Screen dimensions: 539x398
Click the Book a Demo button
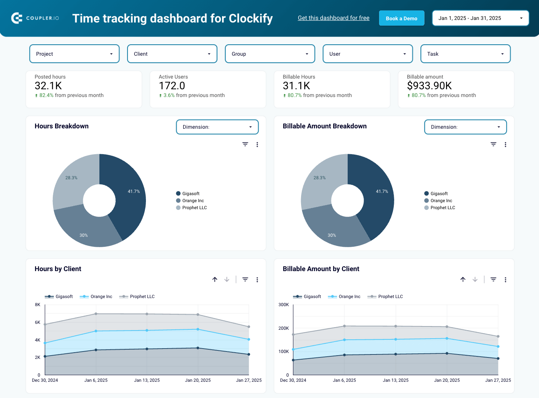coord(401,18)
